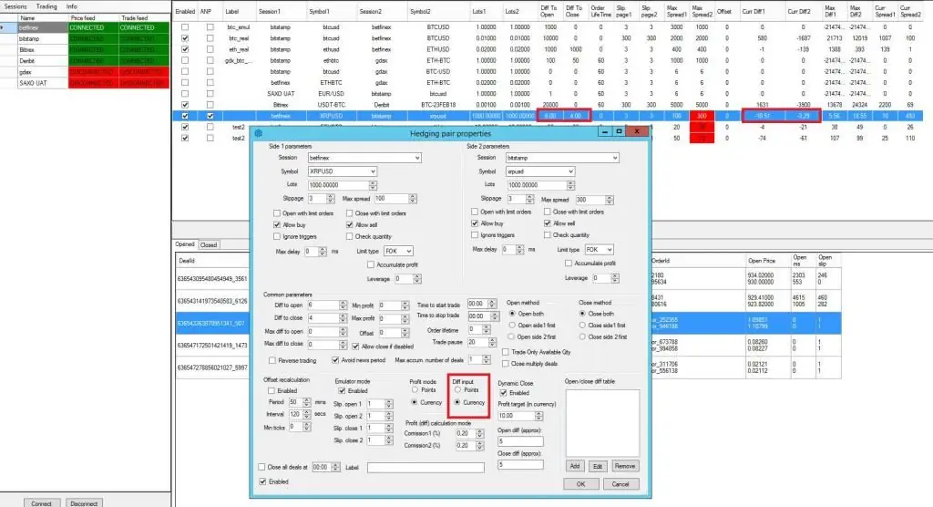Click the Connect button under the sessions list
The height and width of the screenshot is (507, 933).
42,503
